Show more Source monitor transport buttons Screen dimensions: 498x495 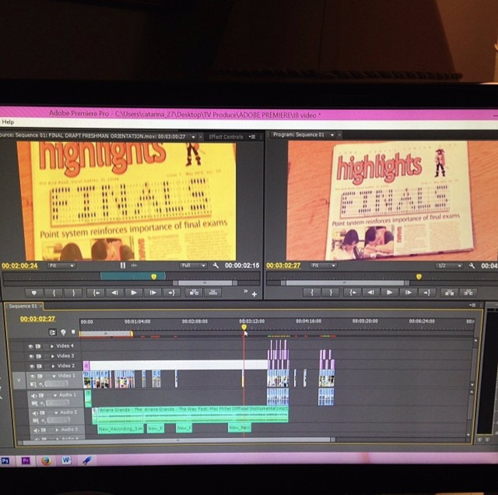pos(246,291)
